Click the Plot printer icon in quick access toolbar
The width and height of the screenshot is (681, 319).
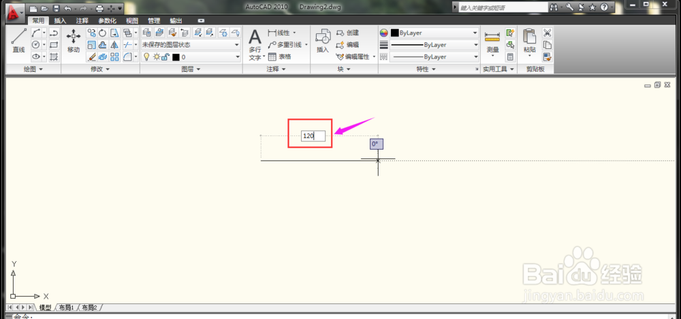tap(99, 8)
